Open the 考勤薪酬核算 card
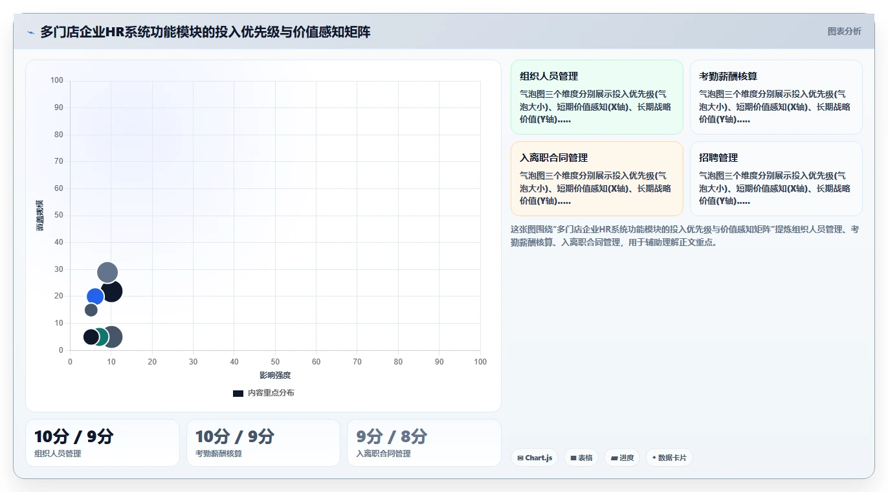This screenshot has height=492, width=888. 776,97
